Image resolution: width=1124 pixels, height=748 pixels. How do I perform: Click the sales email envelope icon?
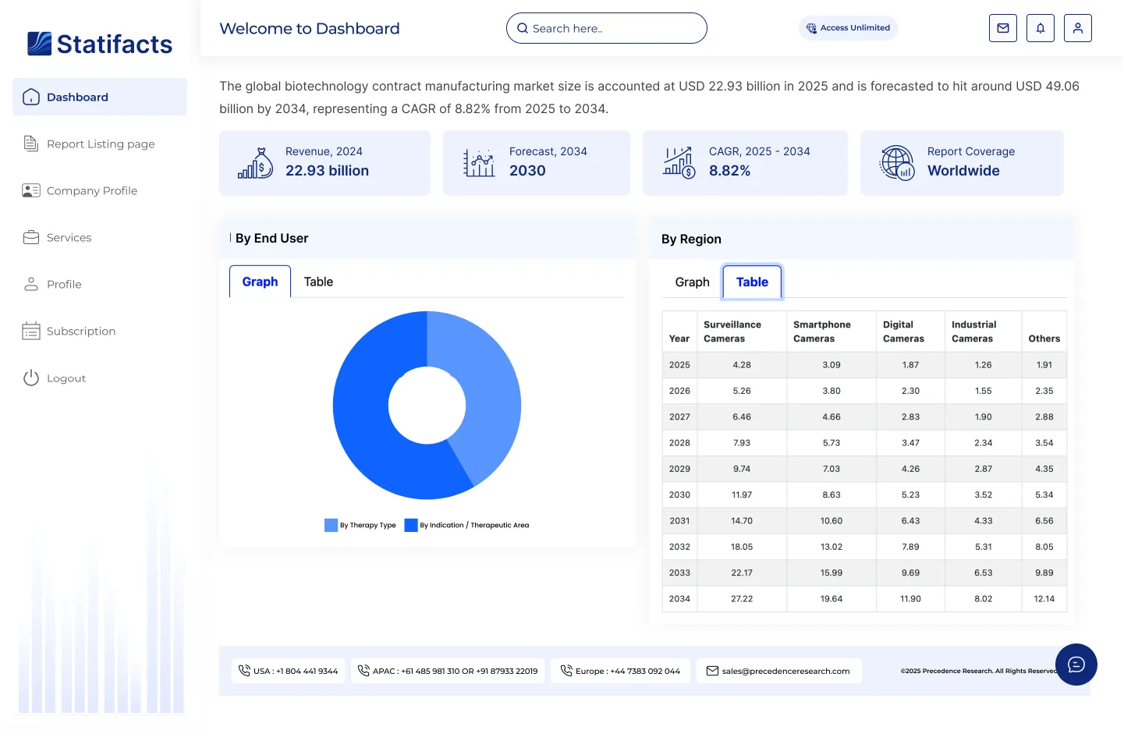[x=712, y=671]
